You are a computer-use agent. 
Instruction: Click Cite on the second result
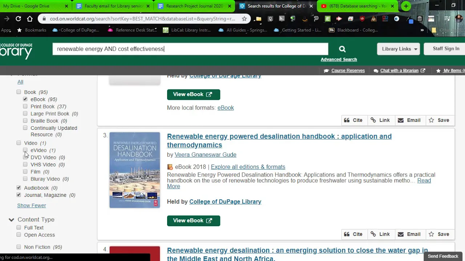pos(353,120)
